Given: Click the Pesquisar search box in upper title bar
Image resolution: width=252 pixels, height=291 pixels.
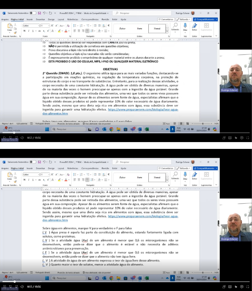Looking at the screenshot, I should click(x=142, y=13).
